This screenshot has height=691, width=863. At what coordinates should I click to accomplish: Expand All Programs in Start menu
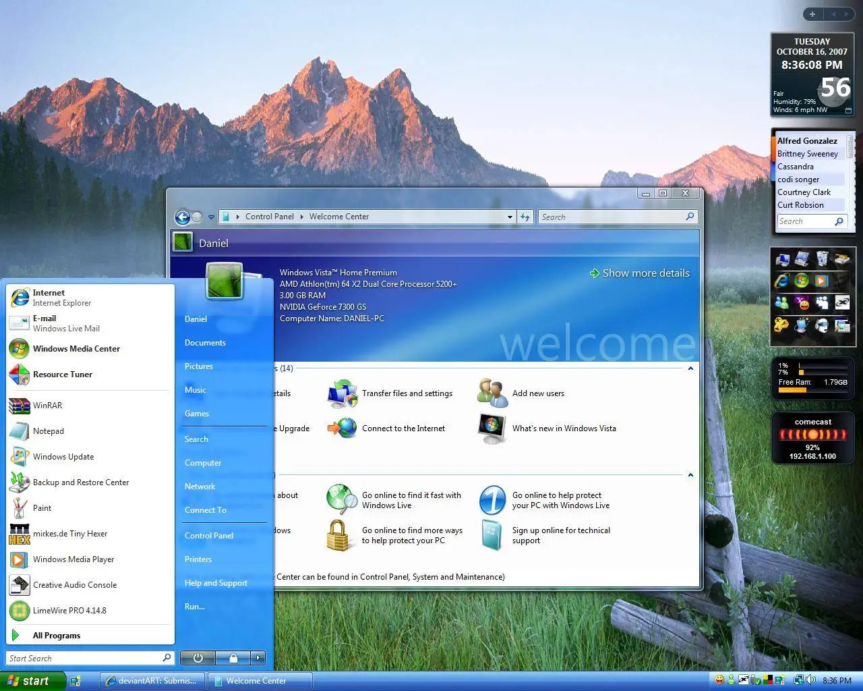[90, 636]
